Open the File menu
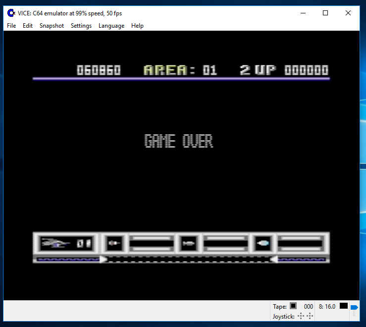Viewport: 366px width, 327px height. (11, 26)
